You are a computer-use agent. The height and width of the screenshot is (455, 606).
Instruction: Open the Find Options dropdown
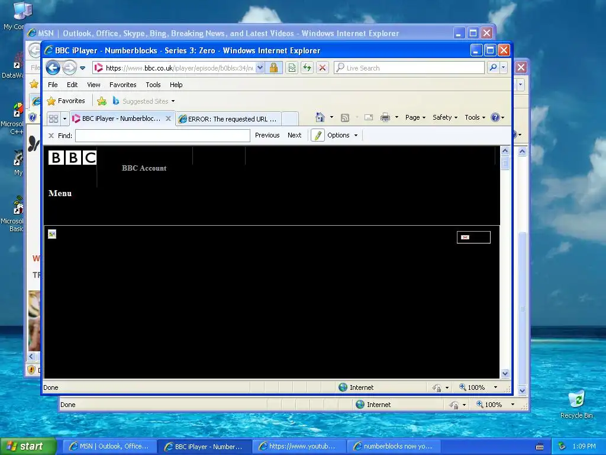pyautogui.click(x=343, y=135)
